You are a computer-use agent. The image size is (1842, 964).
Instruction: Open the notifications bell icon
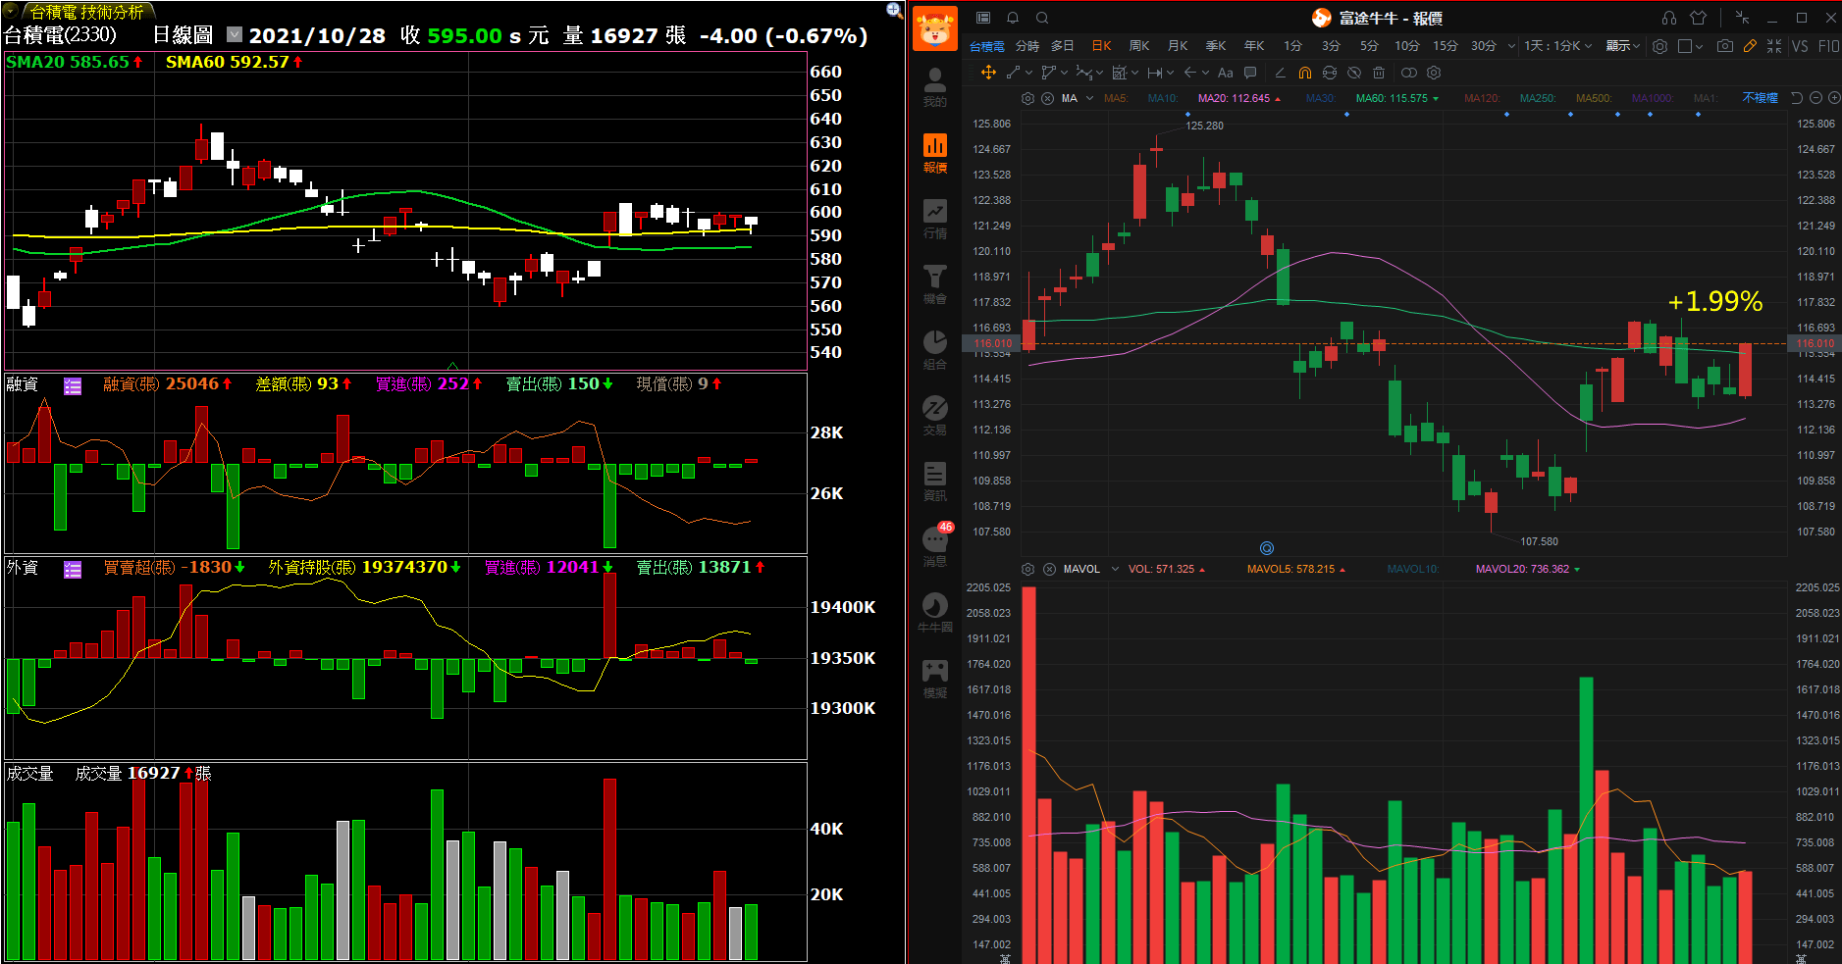[1013, 18]
